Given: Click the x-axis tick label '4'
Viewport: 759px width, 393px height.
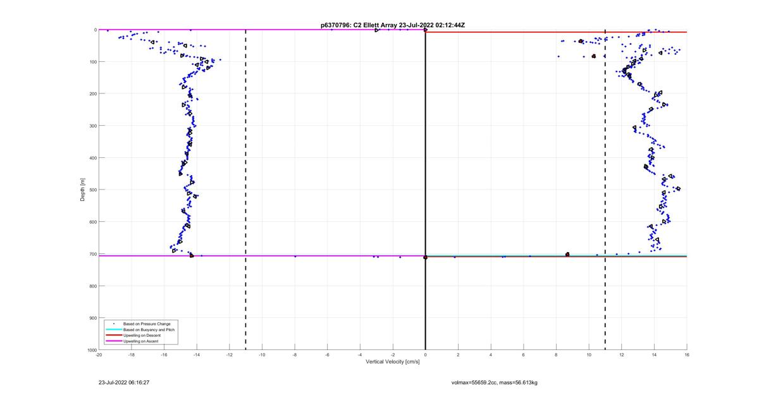Looking at the screenshot, I should click(x=491, y=355).
